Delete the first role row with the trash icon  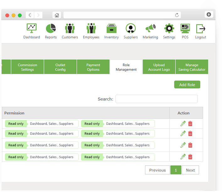tap(190, 124)
